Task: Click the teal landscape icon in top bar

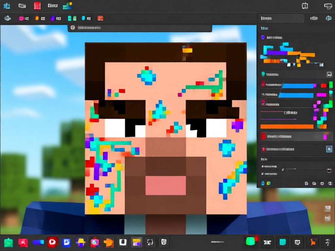Action: tap(67, 6)
